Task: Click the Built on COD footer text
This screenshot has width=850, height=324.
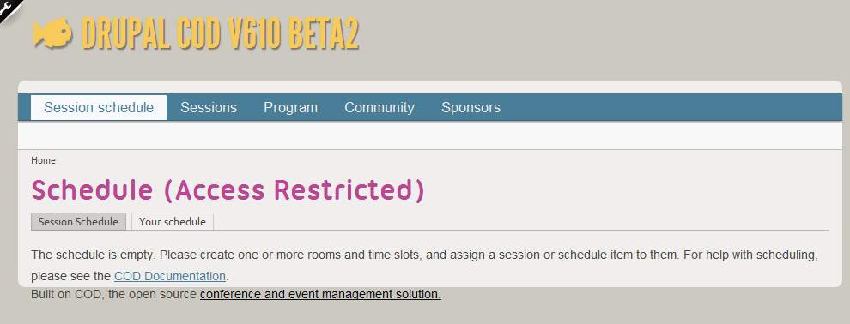Action: click(x=115, y=295)
